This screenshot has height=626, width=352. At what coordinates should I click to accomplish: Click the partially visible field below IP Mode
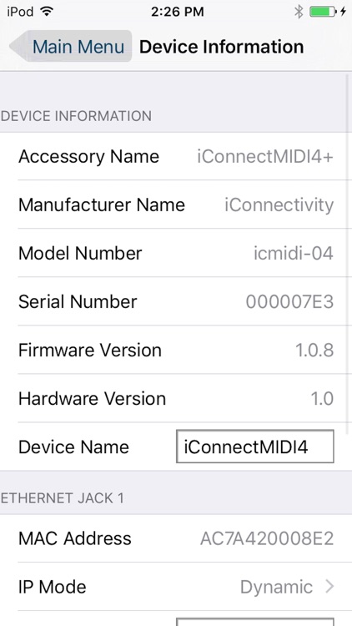pos(255,622)
